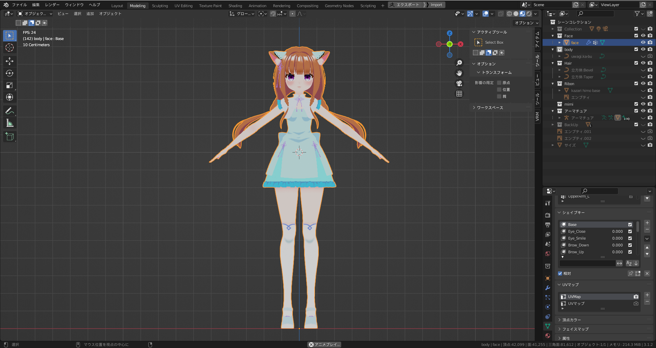
Task: Expand the ワークスペース panel
Action: click(x=490, y=108)
